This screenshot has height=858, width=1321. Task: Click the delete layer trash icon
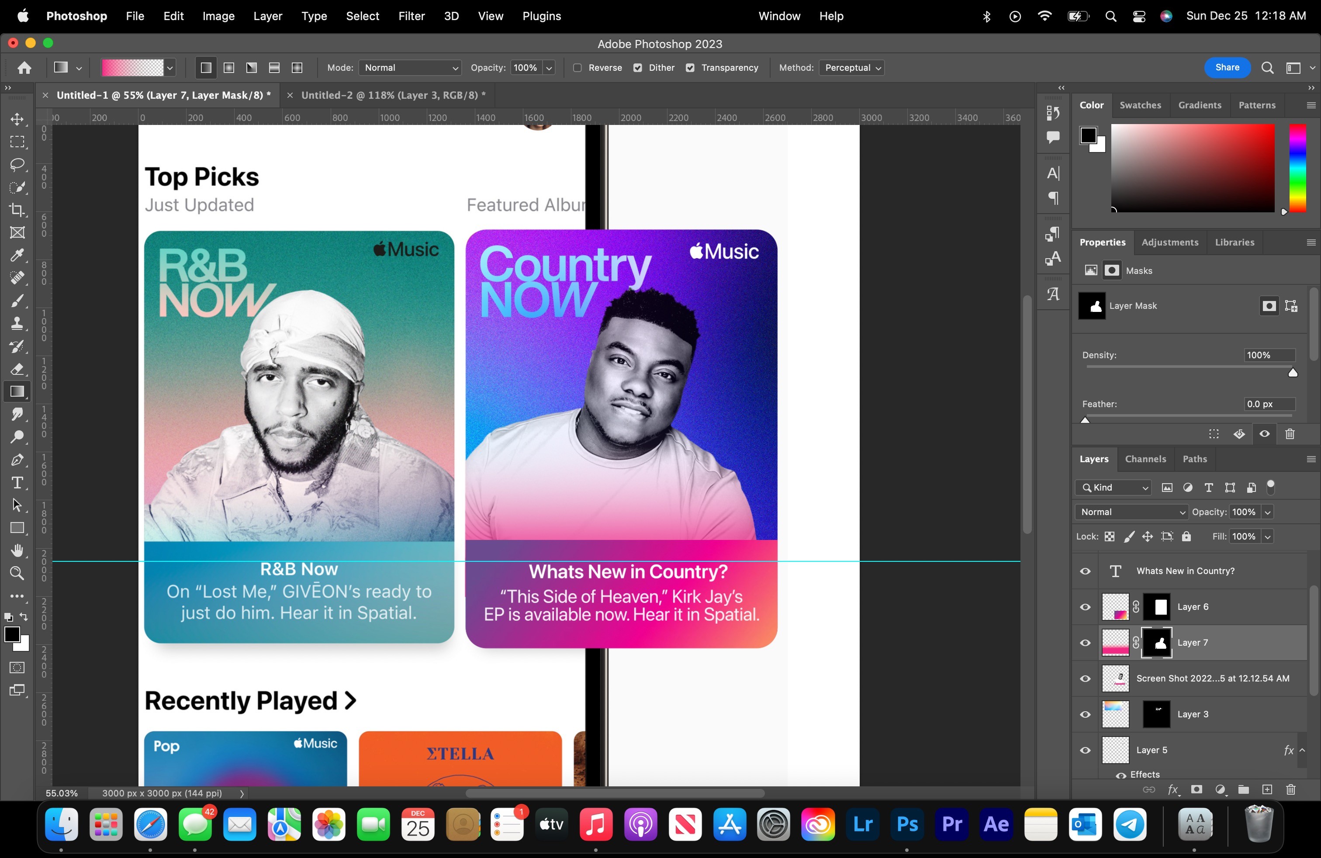pos(1290,790)
